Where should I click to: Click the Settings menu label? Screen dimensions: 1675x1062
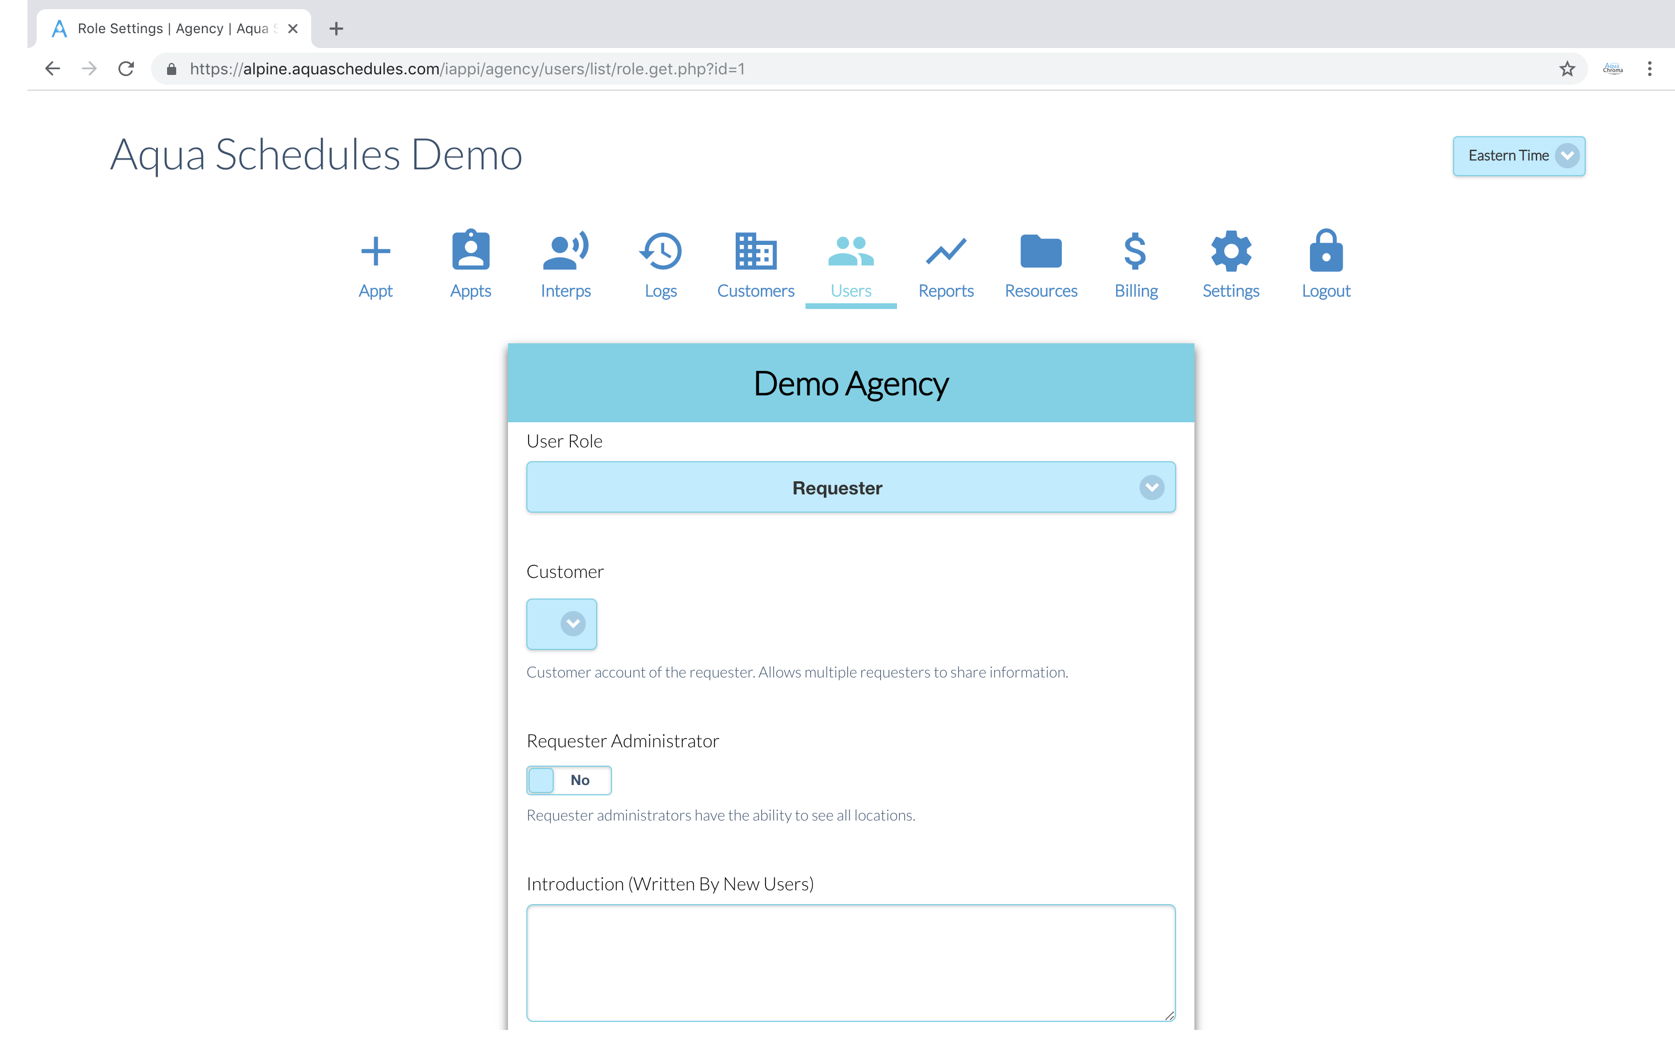1231,291
